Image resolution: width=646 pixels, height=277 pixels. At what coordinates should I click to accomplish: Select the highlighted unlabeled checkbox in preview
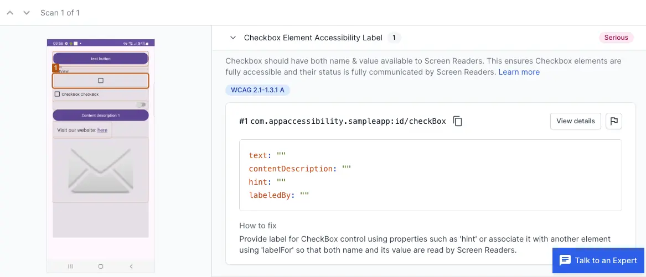click(101, 81)
